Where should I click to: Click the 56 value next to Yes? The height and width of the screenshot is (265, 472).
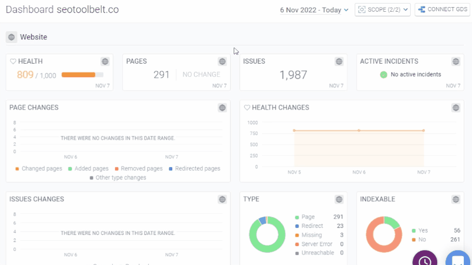click(457, 230)
